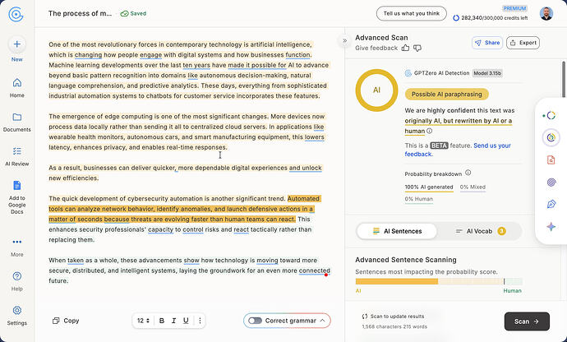Click the circular AI result gauge

pos(376,90)
